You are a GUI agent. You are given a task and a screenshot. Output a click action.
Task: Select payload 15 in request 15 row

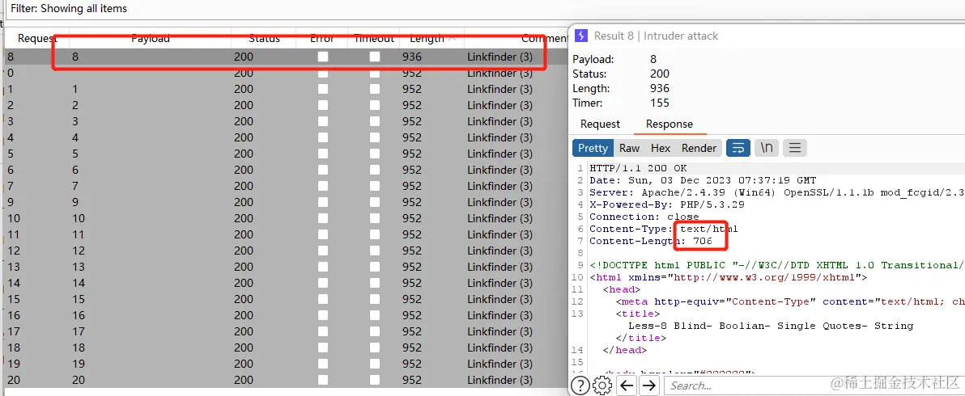78,299
